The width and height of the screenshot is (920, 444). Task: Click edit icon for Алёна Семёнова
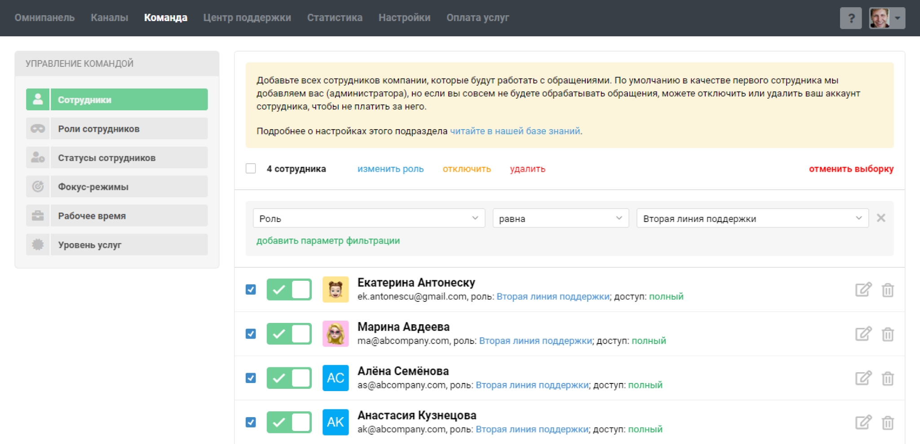[863, 378]
